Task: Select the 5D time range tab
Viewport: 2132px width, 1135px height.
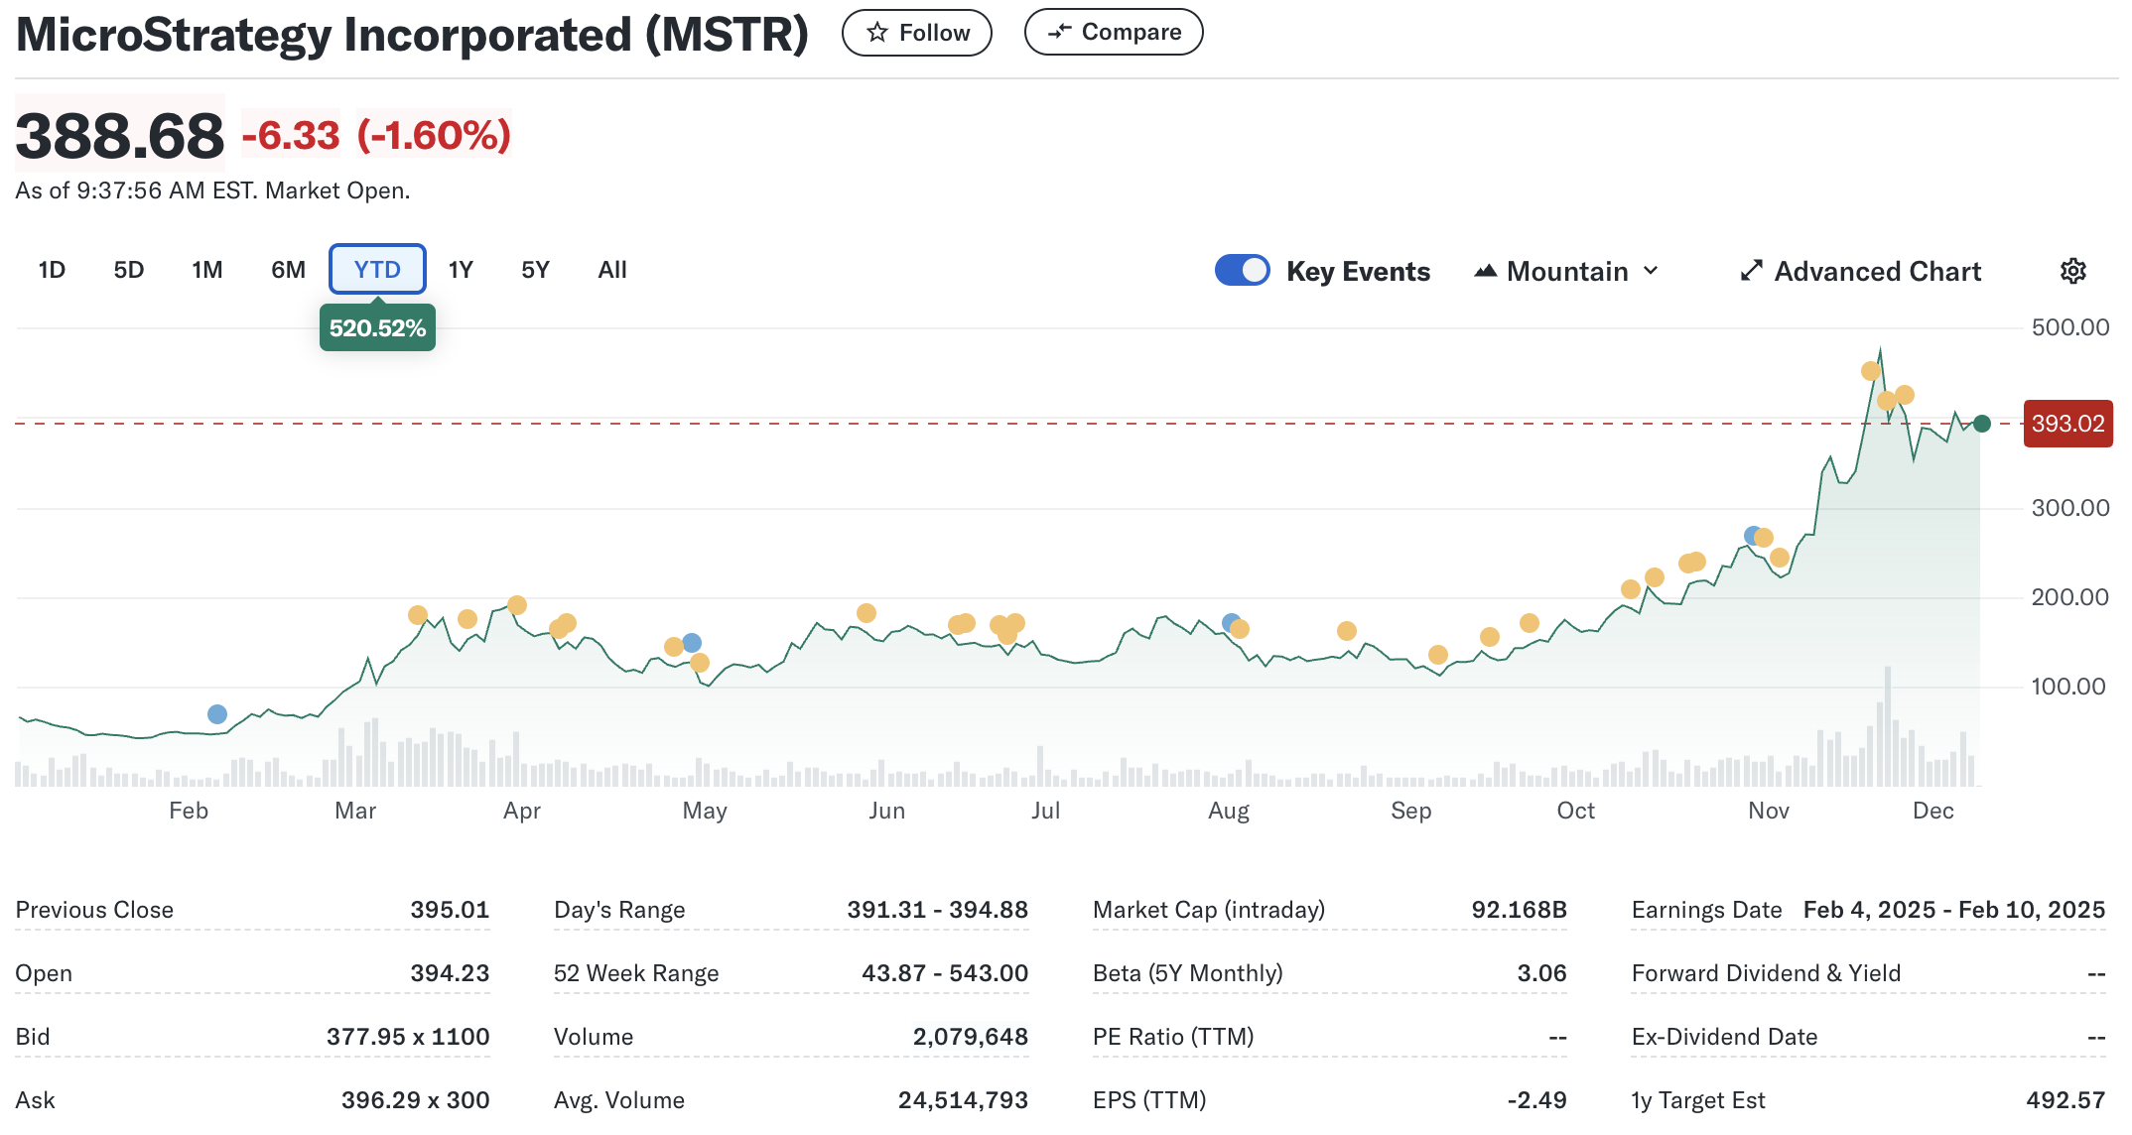Action: click(x=128, y=269)
